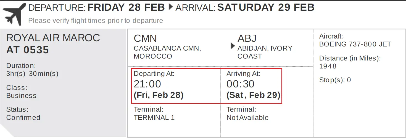406x138 pixels.
Task: Click the arrival date Sat, Feb 29
Action: pos(254,95)
